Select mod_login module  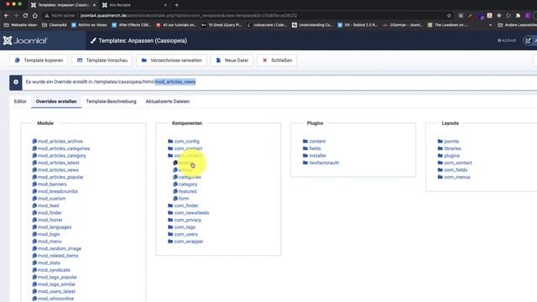point(46,234)
